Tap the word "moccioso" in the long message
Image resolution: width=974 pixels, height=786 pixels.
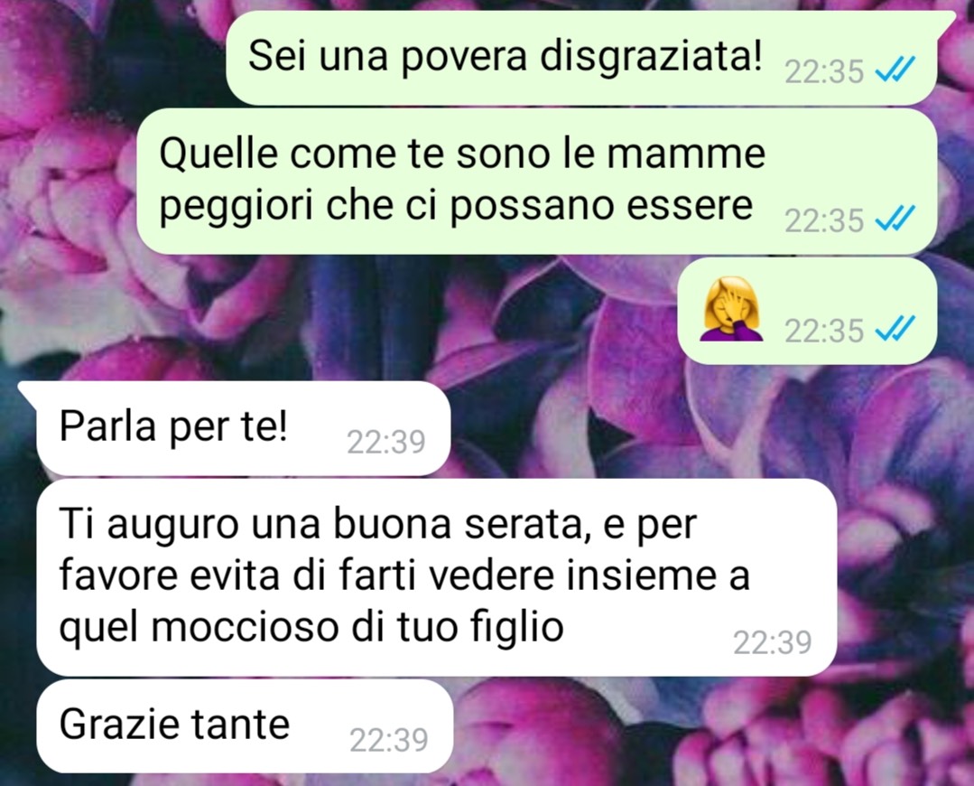pyautogui.click(x=245, y=627)
